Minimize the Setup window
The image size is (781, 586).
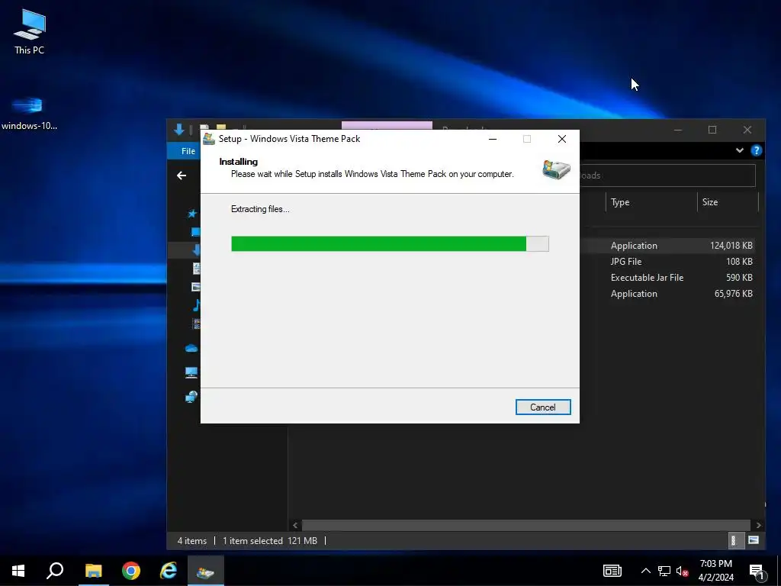(493, 139)
